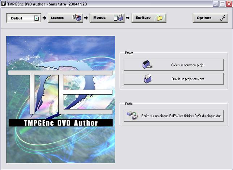Click the TMPGEnc DVD Author splash image
The width and height of the screenshot is (233, 170).
click(x=61, y=100)
